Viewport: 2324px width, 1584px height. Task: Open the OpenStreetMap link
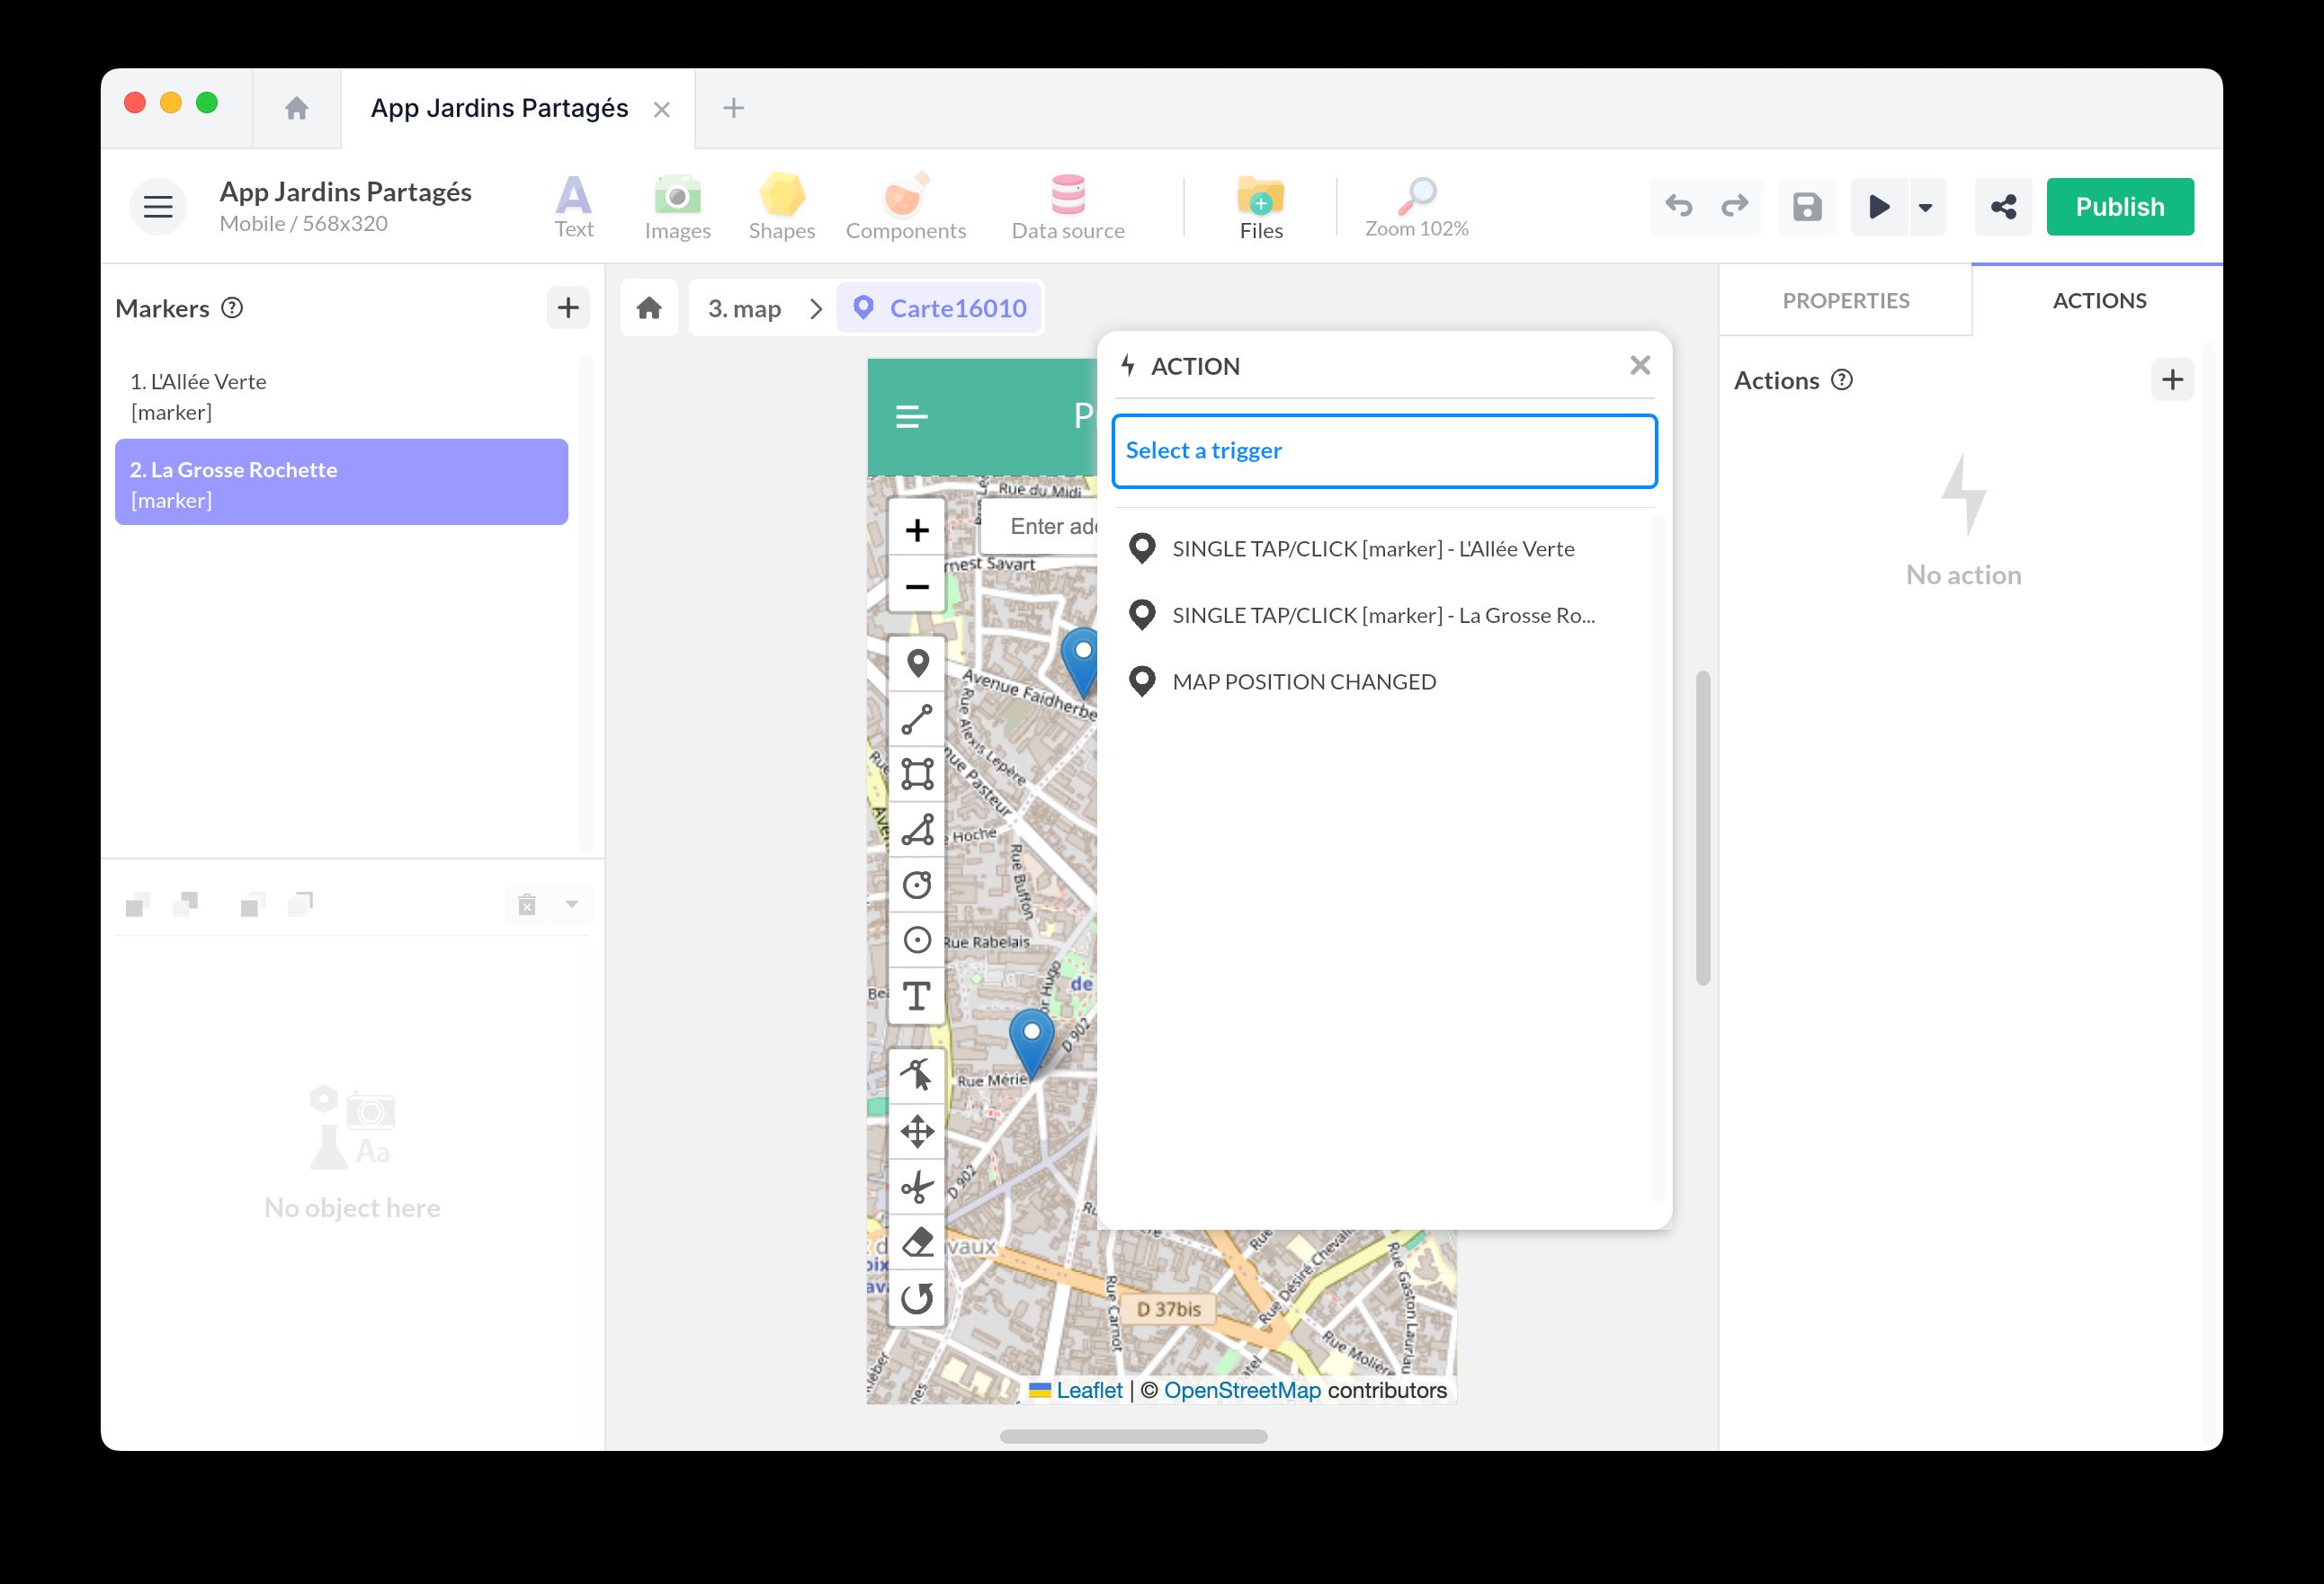(1242, 1390)
